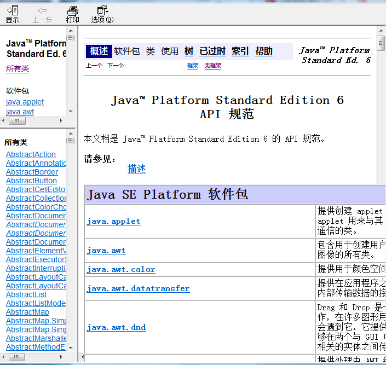Open the 概述 navigation tab
The image size is (386, 365).
(x=99, y=51)
